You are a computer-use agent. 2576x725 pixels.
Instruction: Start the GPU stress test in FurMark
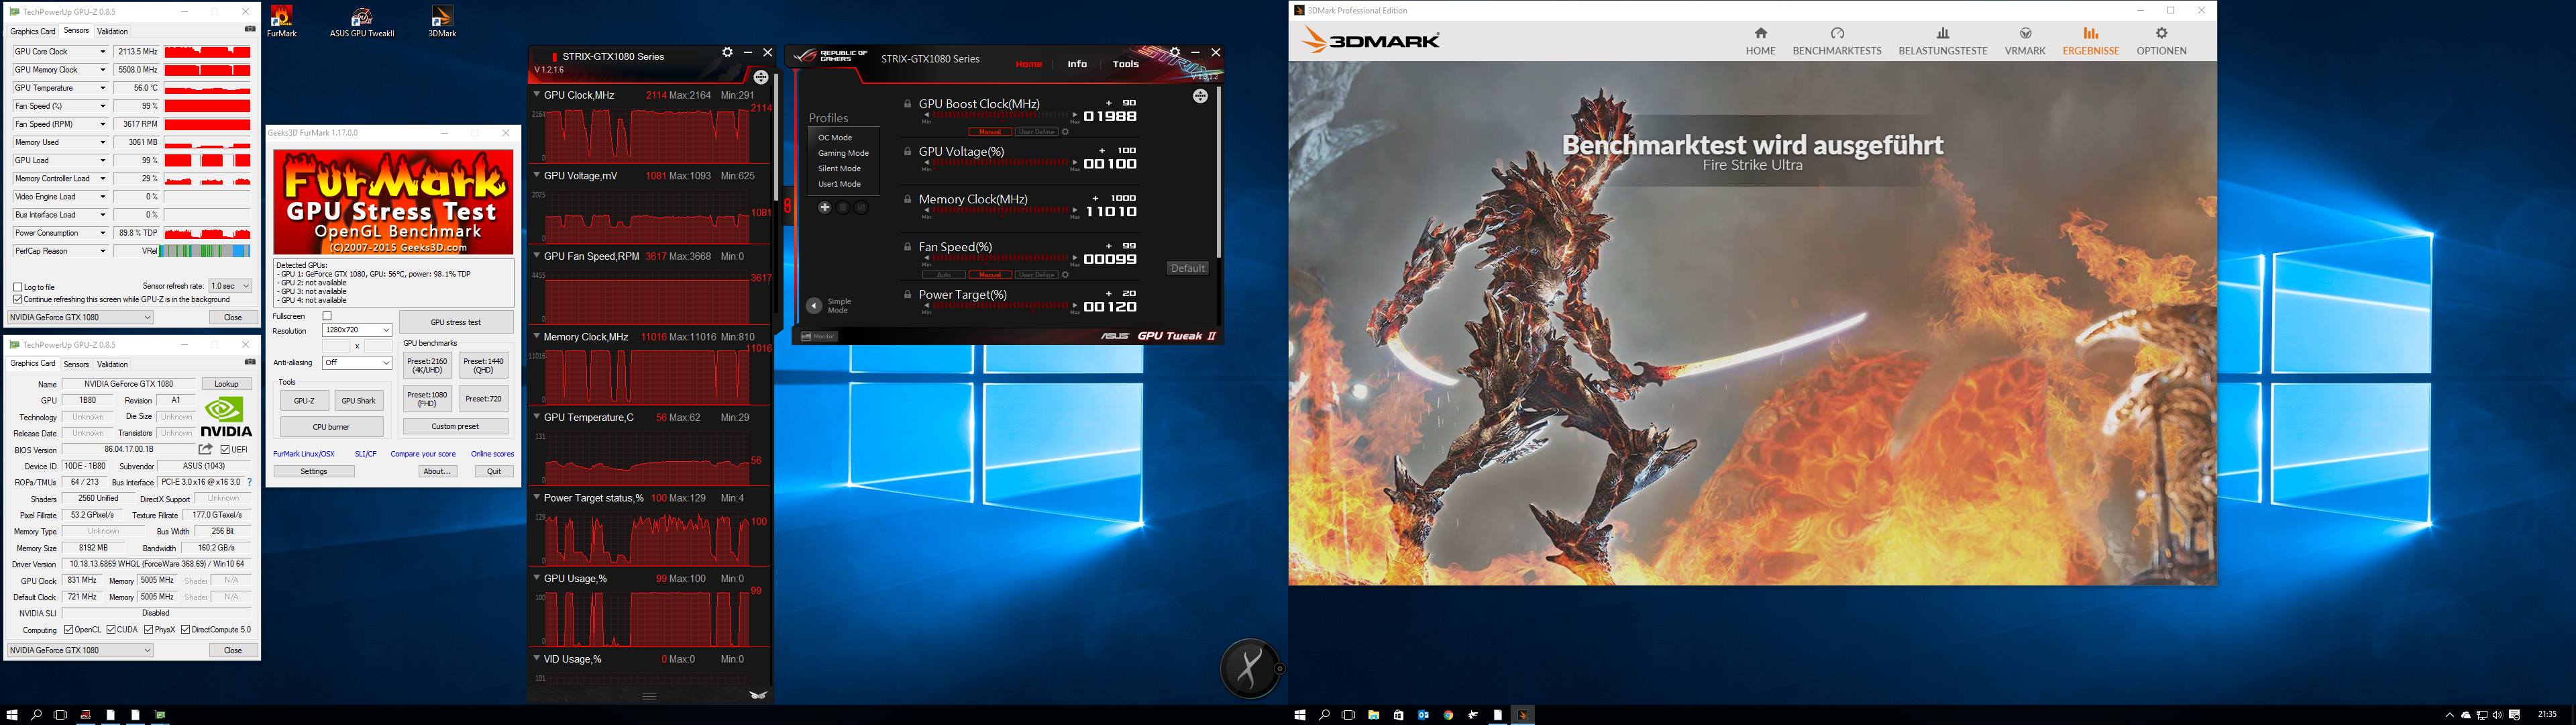456,322
